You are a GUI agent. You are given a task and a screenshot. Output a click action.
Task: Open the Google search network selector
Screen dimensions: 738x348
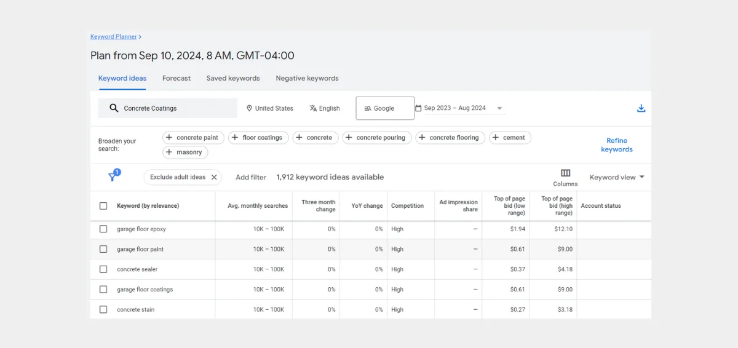point(385,108)
